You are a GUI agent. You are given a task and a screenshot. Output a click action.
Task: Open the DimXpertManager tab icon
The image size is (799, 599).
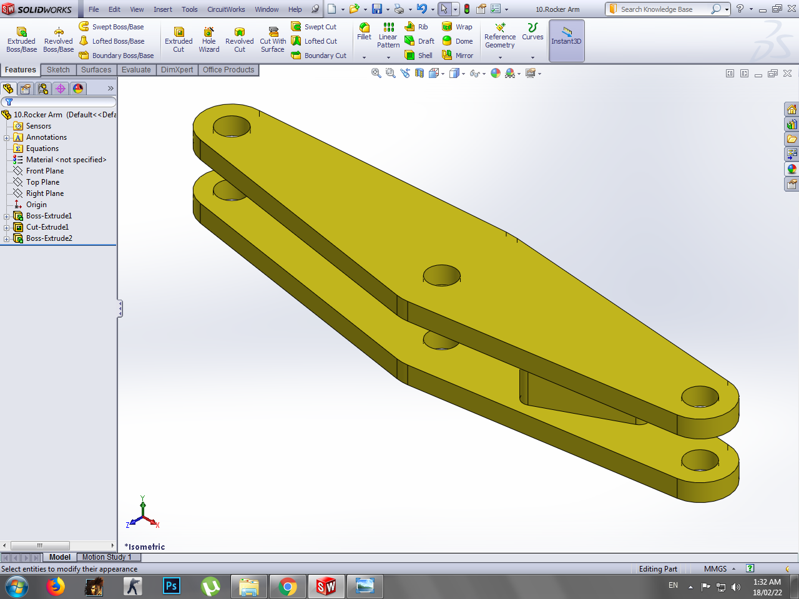61,89
